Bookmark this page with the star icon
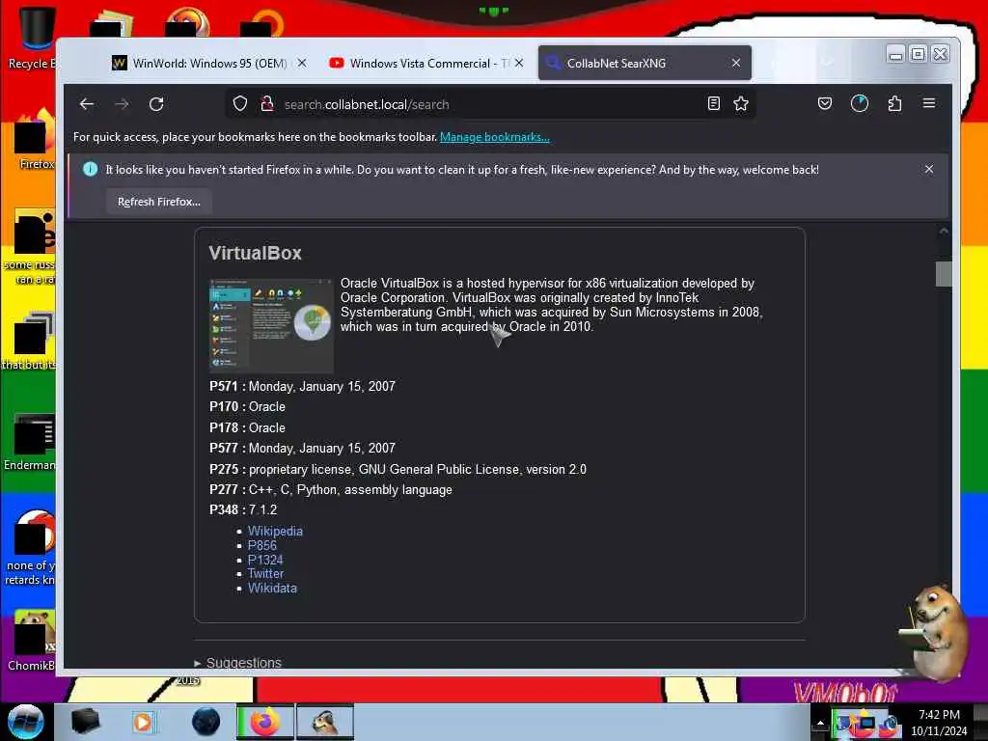Viewport: 988px width, 741px height. tap(741, 103)
